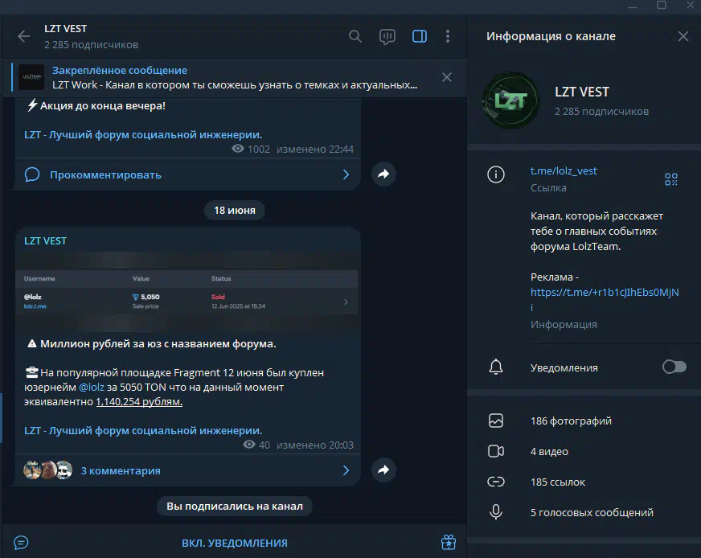Click the info circle icon beside the link

click(x=496, y=174)
